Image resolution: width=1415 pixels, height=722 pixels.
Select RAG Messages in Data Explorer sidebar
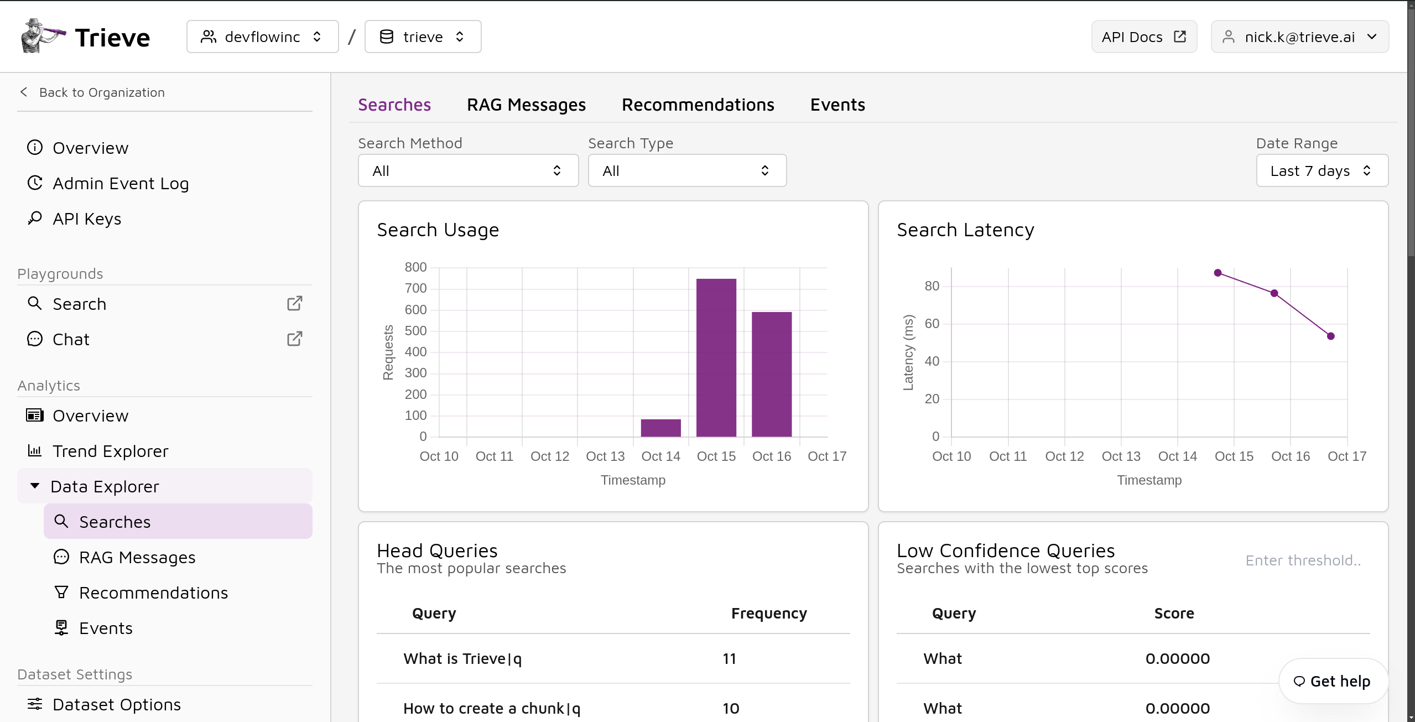178,557
